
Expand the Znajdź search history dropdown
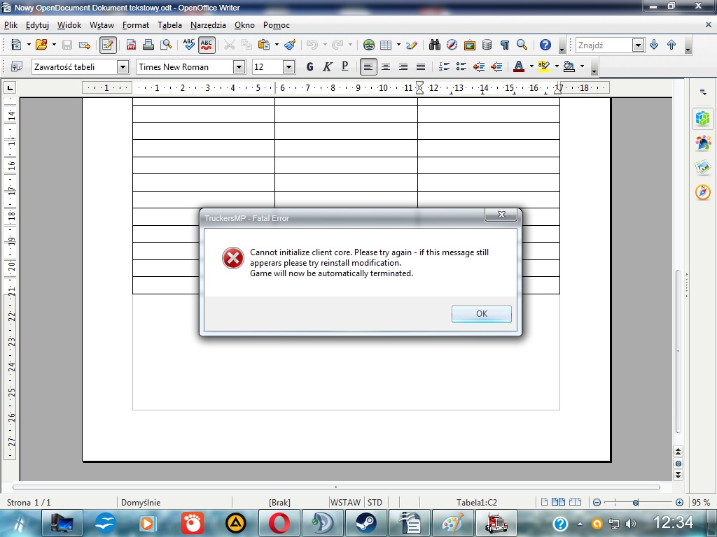click(639, 45)
